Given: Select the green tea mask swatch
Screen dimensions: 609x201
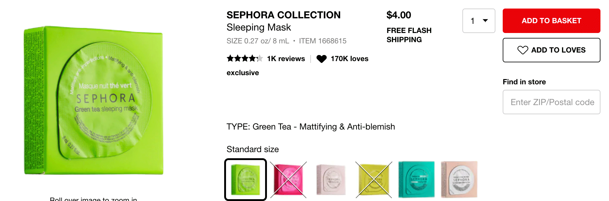Looking at the screenshot, I should pos(246,180).
